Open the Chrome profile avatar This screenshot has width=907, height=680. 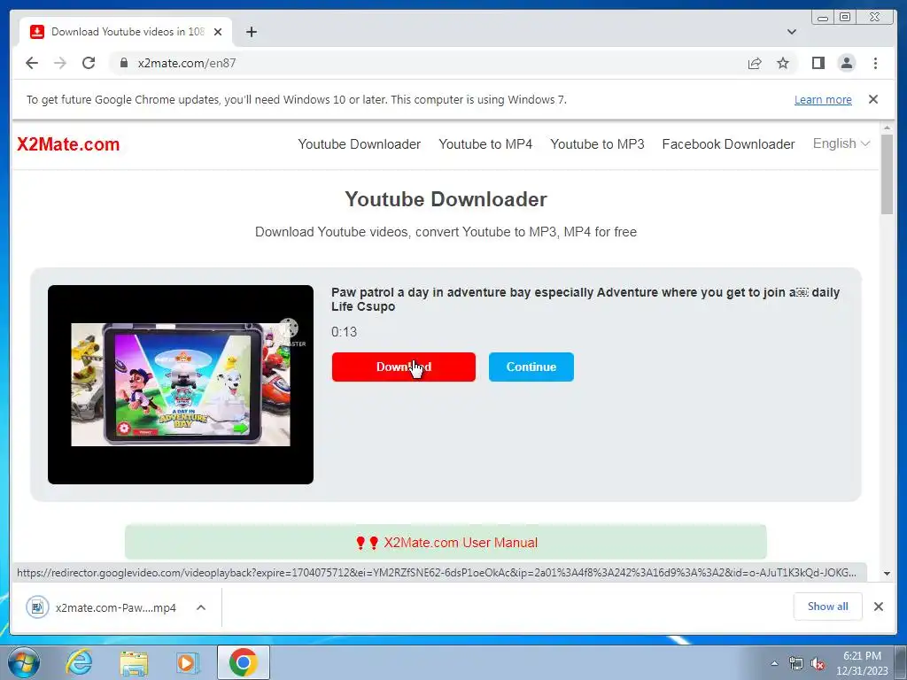(846, 63)
